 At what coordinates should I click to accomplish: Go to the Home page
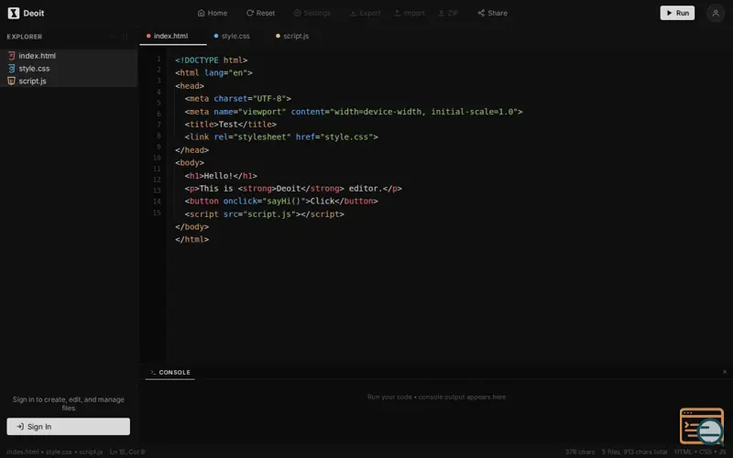pos(213,13)
